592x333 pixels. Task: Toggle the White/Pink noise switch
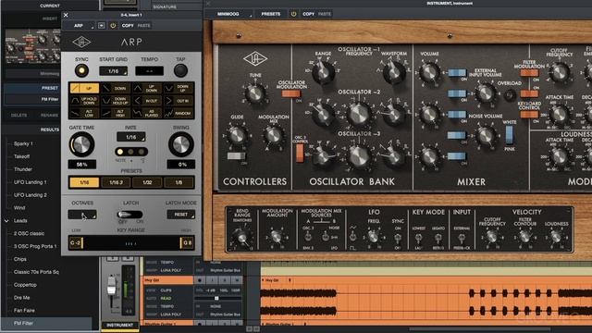pyautogui.click(x=509, y=135)
